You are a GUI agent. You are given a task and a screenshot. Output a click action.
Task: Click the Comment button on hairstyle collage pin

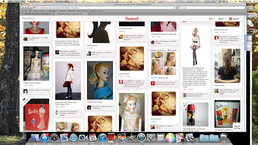tap(172, 50)
